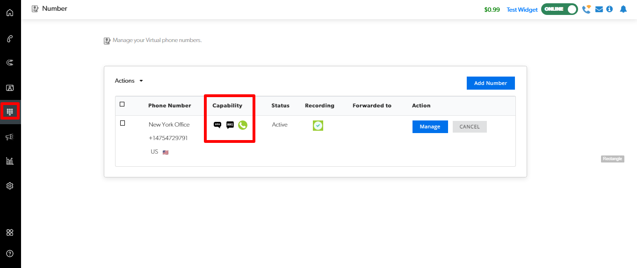Click the CANCEL button in Action column

tap(470, 127)
